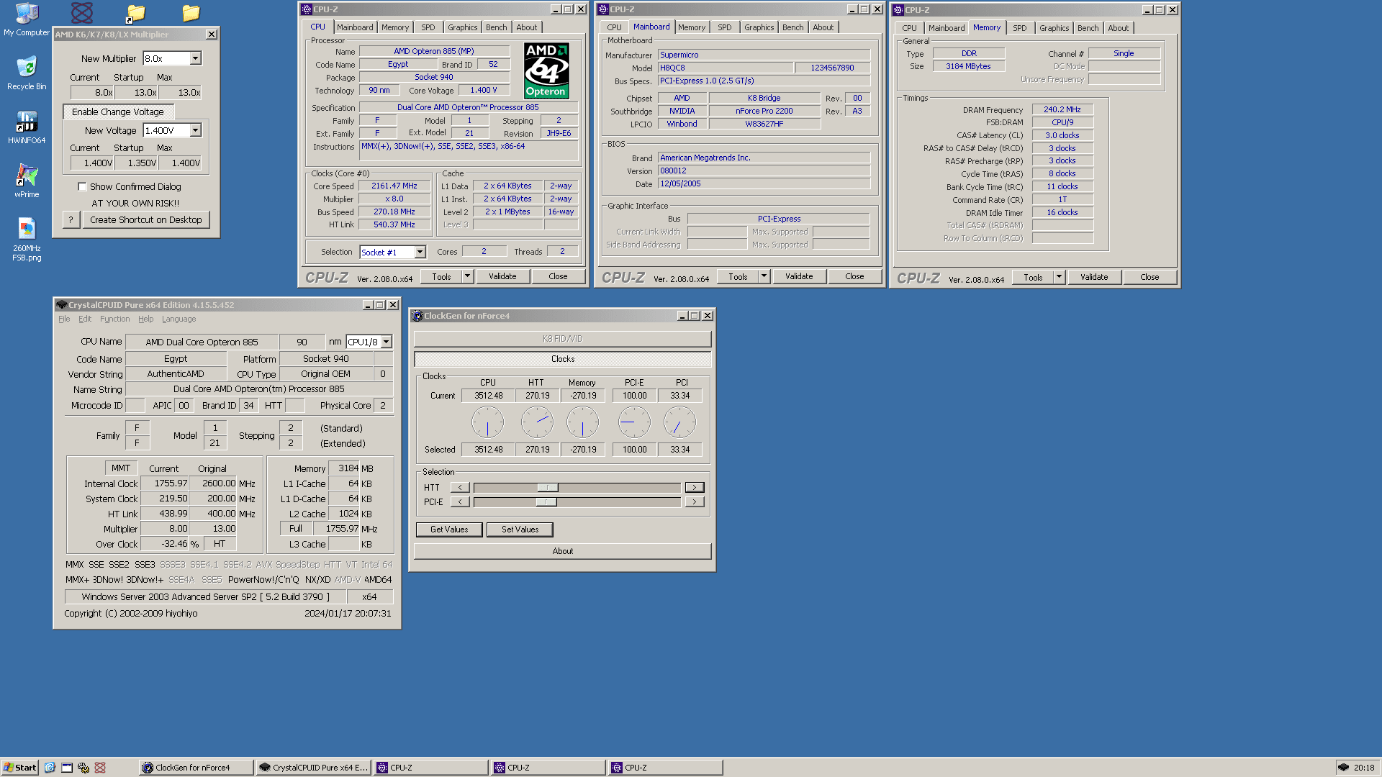Open the New Multiplier dropdown
The height and width of the screenshot is (777, 1382).
pyautogui.click(x=195, y=58)
